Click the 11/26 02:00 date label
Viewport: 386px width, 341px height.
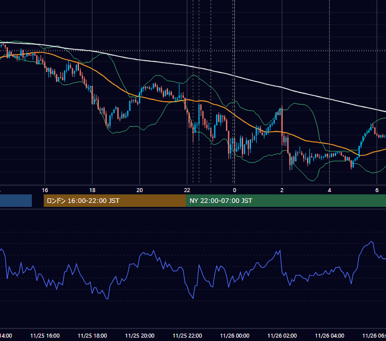pyautogui.click(x=282, y=335)
